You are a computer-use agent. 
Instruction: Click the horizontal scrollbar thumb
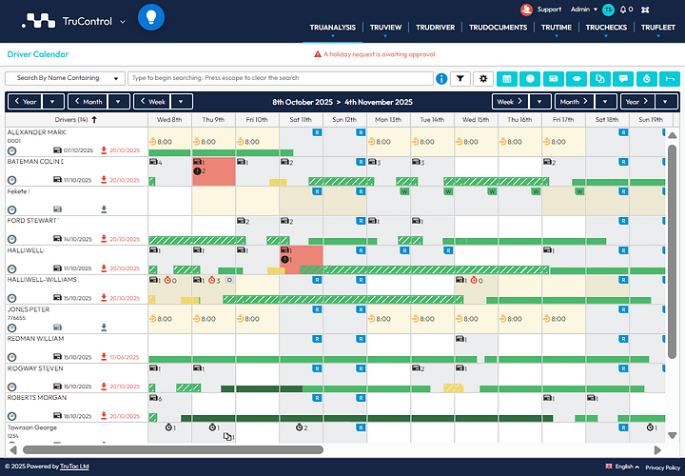(173, 449)
